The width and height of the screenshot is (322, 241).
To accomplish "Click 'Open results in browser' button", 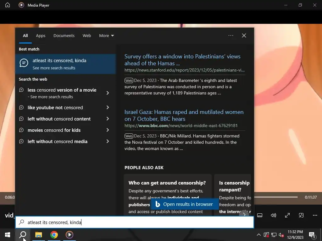I will 185,204.
